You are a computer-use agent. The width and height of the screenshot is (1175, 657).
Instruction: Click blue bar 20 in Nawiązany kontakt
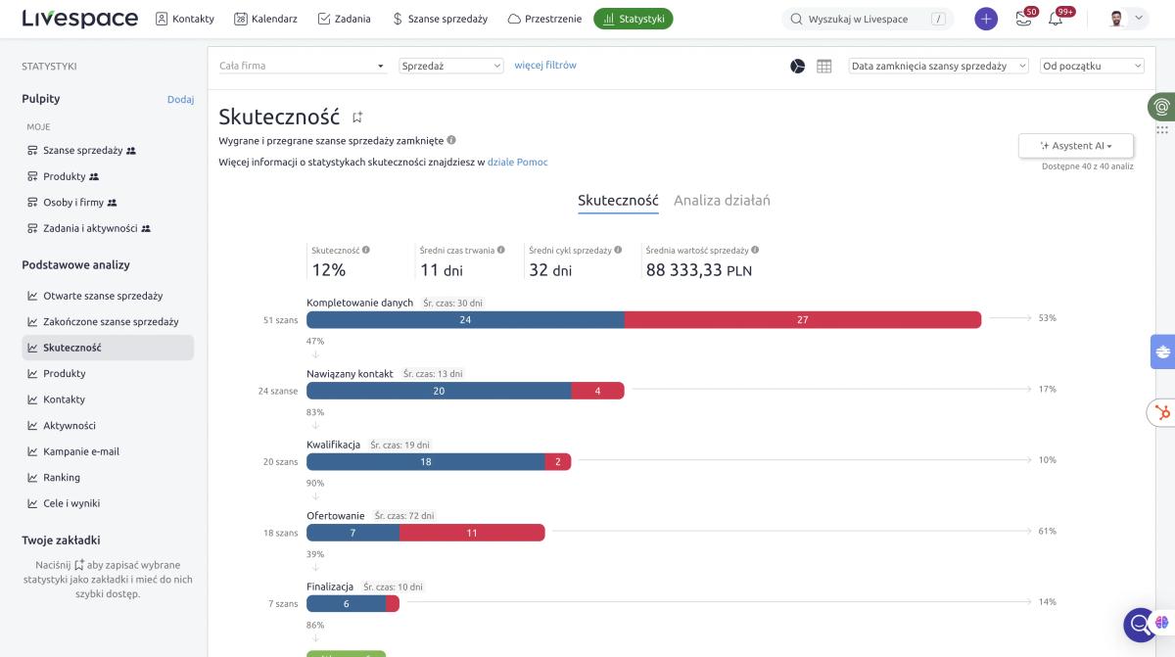pos(439,391)
